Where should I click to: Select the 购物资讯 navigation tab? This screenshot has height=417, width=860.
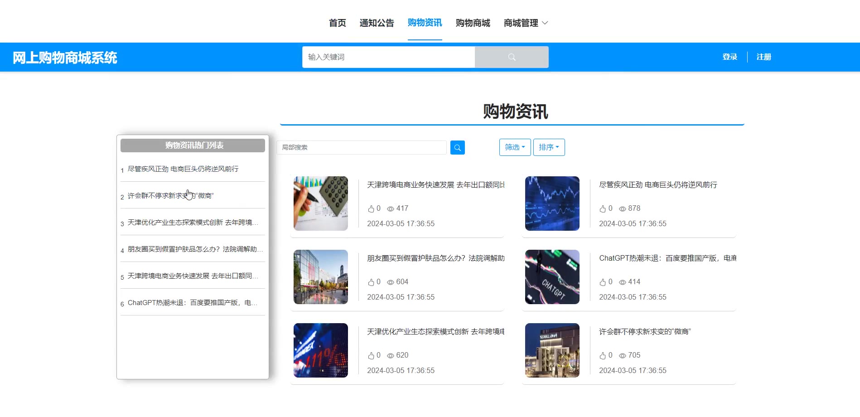tap(425, 23)
